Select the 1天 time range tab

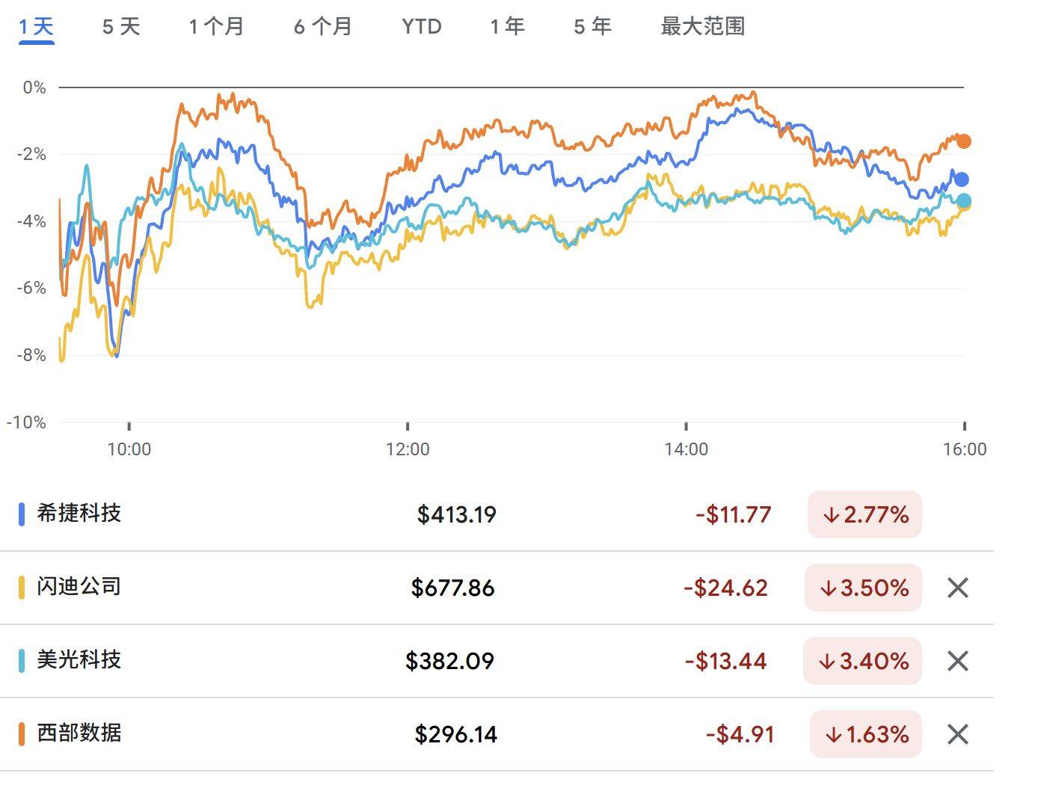point(36,27)
